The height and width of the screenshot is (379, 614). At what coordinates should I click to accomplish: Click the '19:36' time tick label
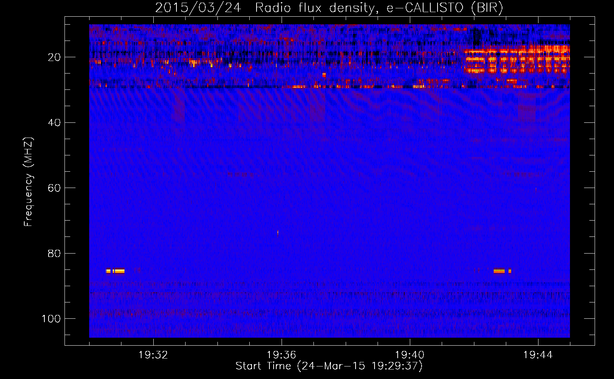pos(282,355)
